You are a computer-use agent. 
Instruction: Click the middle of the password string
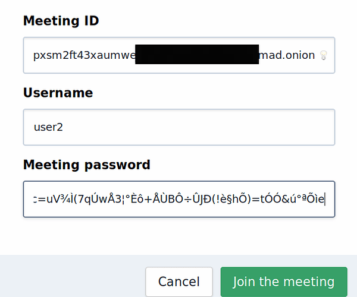178,199
